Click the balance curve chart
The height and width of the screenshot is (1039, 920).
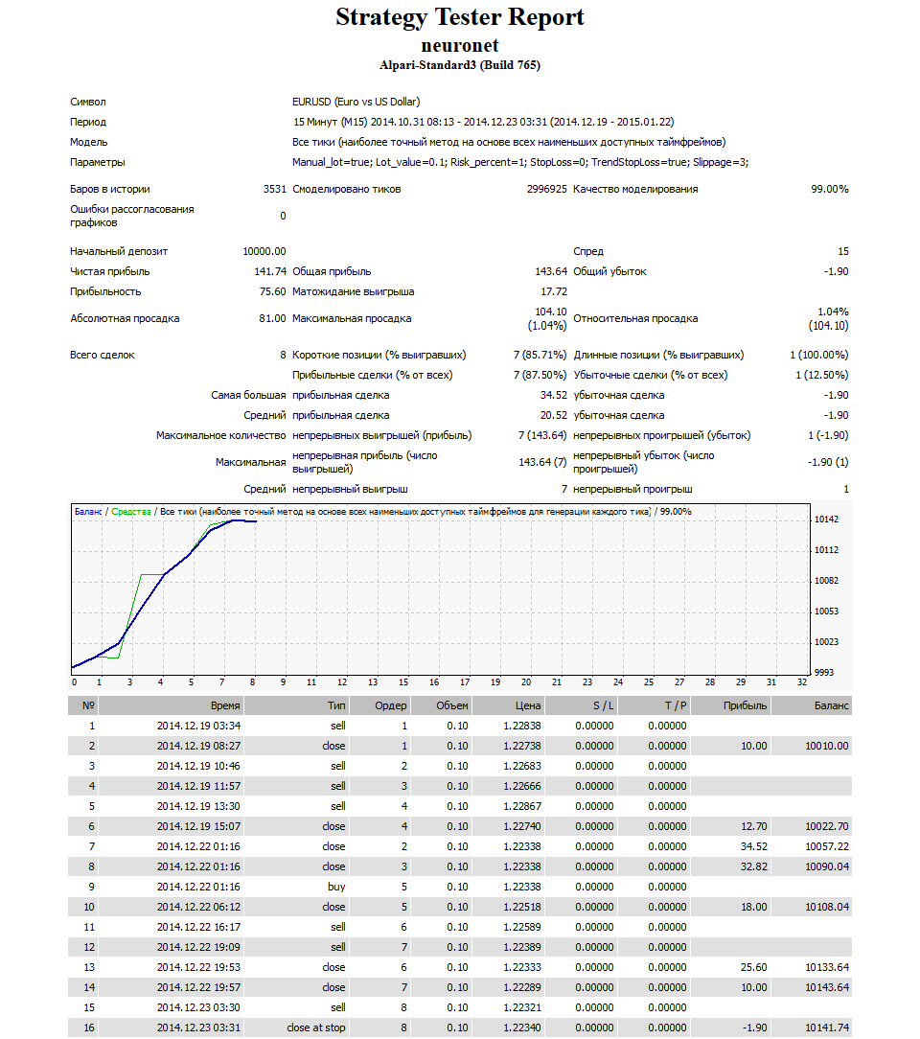coord(441,589)
